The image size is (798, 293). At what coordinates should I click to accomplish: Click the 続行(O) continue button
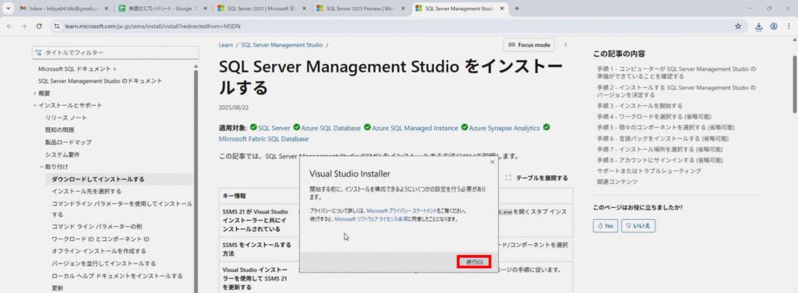pyautogui.click(x=473, y=262)
